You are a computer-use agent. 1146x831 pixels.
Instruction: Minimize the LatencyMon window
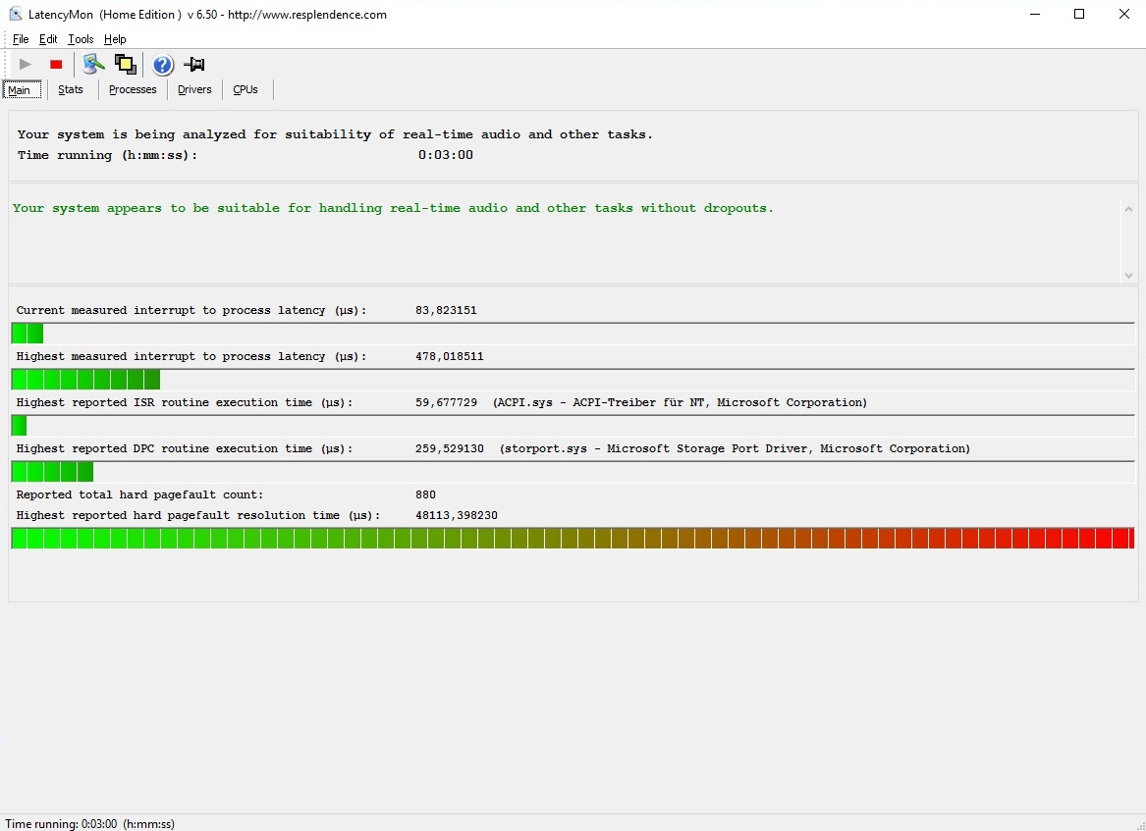tap(1035, 14)
